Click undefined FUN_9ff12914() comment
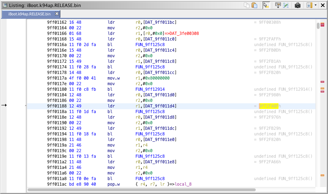 pyautogui.click(x=283, y=89)
